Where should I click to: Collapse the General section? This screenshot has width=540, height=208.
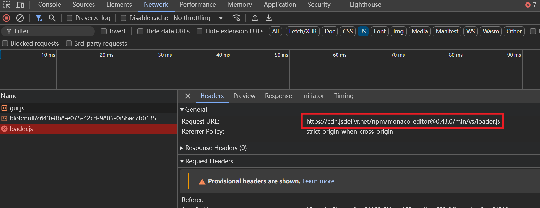tap(194, 109)
